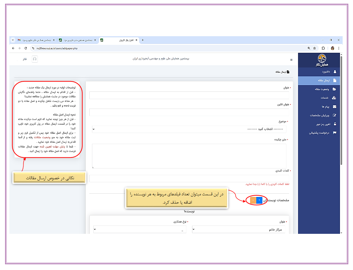The image size is (353, 270).
Task: Open درخواست پشتیبانی flag icon
Action: [x=334, y=133]
